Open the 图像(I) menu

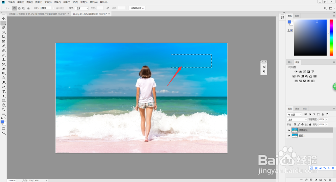coord(30,2)
